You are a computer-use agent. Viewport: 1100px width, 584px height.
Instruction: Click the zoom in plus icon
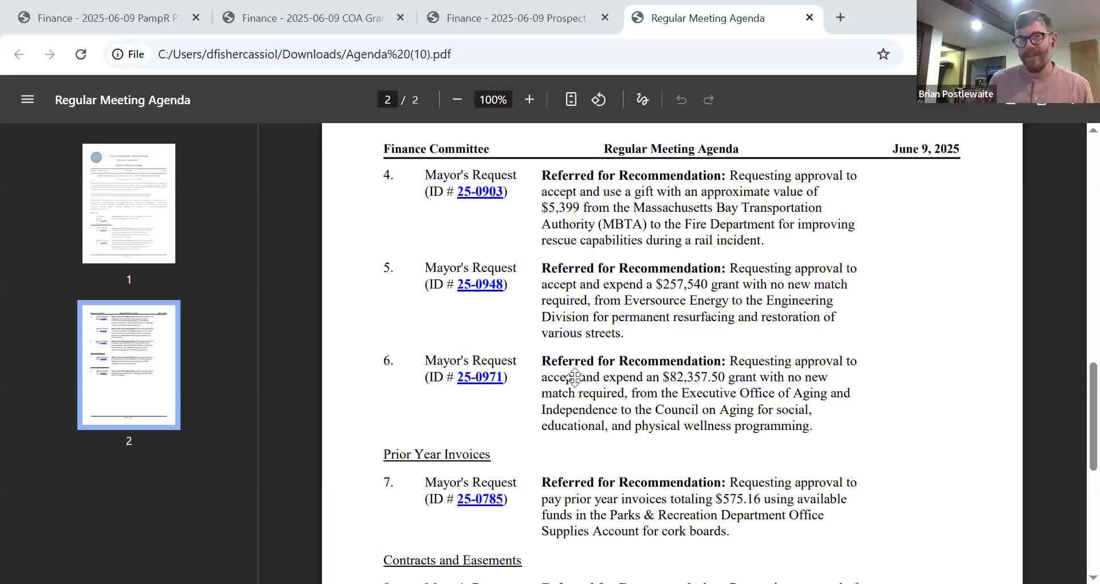(529, 100)
